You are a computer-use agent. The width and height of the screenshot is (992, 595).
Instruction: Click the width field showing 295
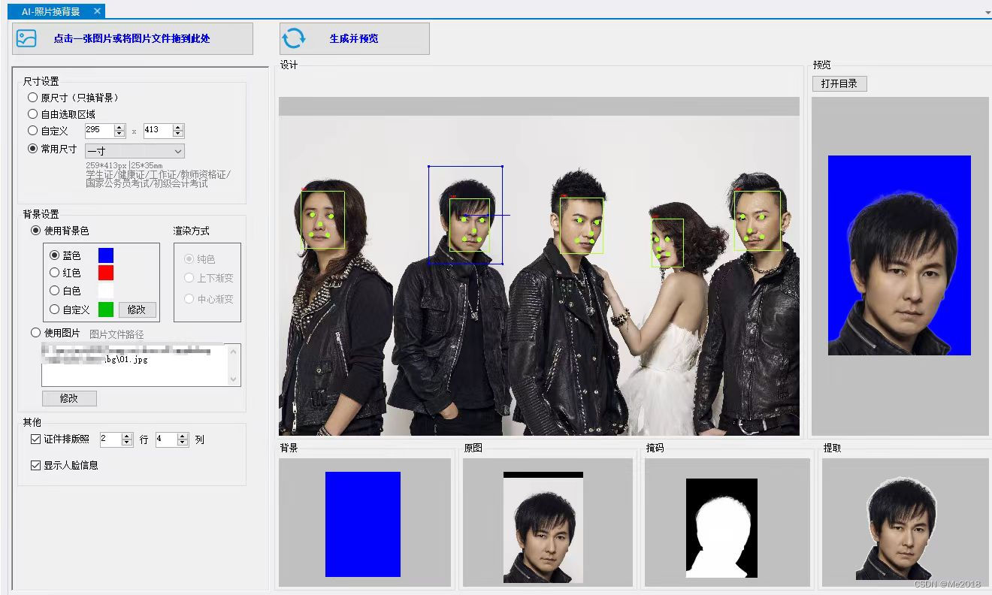pos(98,131)
